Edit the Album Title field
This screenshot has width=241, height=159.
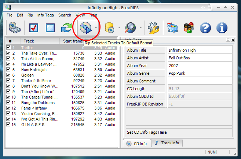point(200,50)
